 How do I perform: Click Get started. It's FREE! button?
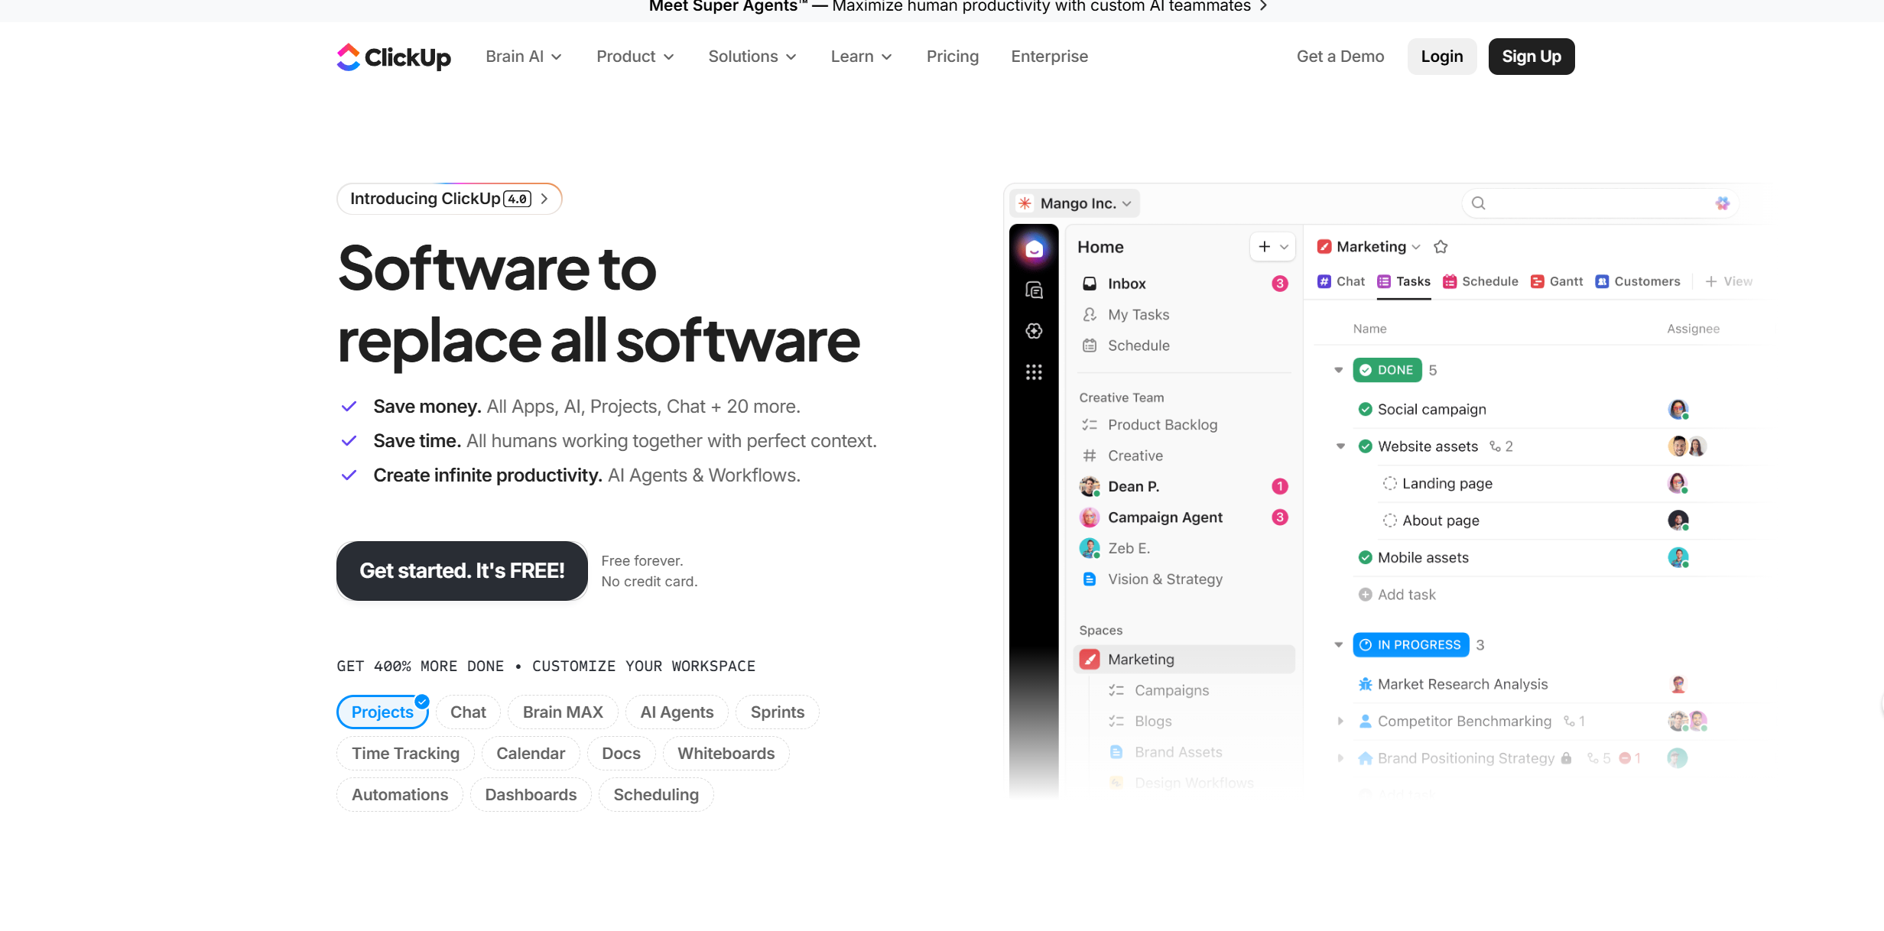pyautogui.click(x=462, y=571)
